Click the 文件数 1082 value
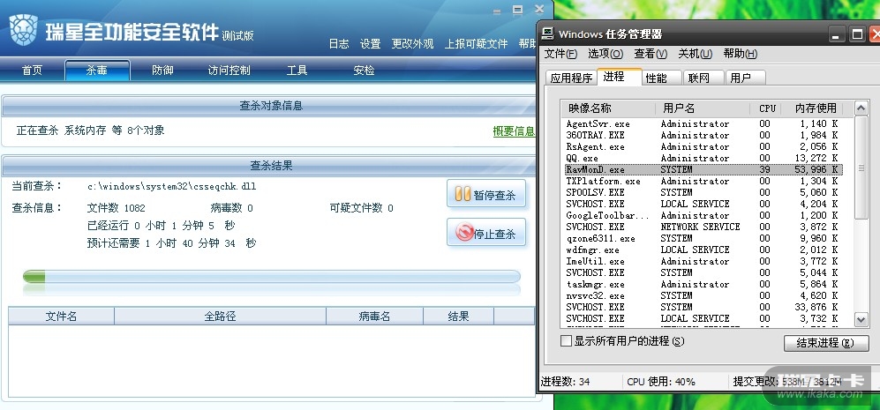The width and height of the screenshot is (880, 410). tap(117, 208)
